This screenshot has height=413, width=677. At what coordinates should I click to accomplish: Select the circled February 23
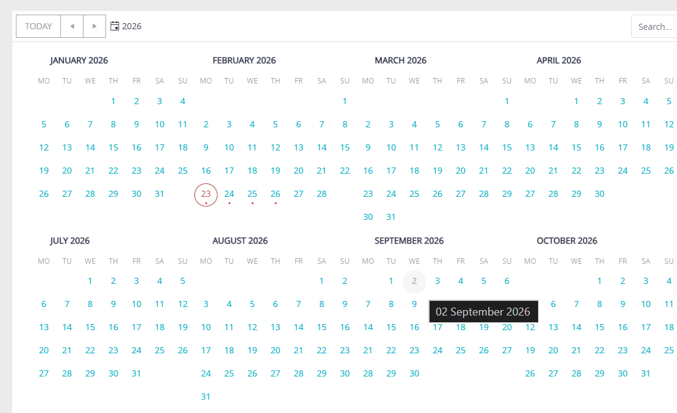[x=206, y=194]
